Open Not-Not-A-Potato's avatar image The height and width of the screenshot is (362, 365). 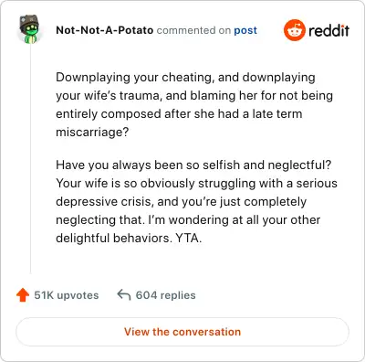[x=30, y=29]
